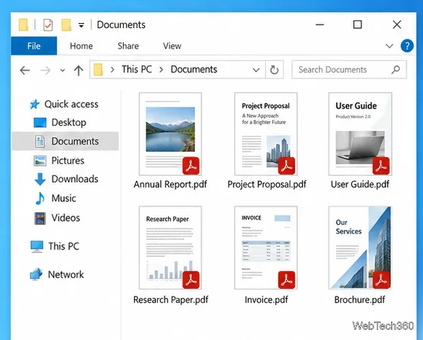Click the User Guide.pdf file name
Viewport: 423px width, 340px height.
tap(360, 184)
